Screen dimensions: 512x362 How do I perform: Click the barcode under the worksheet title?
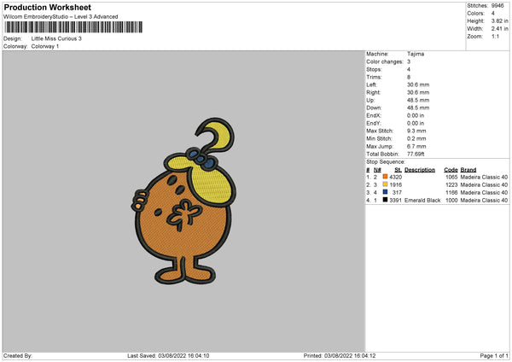point(73,27)
